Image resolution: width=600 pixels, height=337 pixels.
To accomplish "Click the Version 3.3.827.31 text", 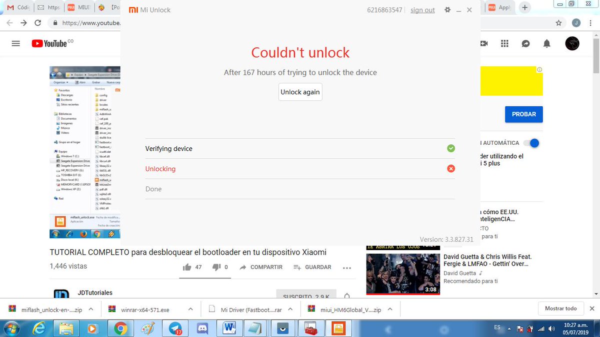I will pyautogui.click(x=446, y=240).
